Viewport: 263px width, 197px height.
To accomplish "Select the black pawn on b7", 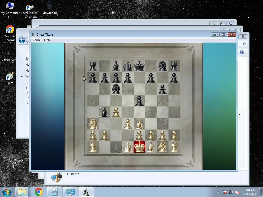I will pos(105,78).
